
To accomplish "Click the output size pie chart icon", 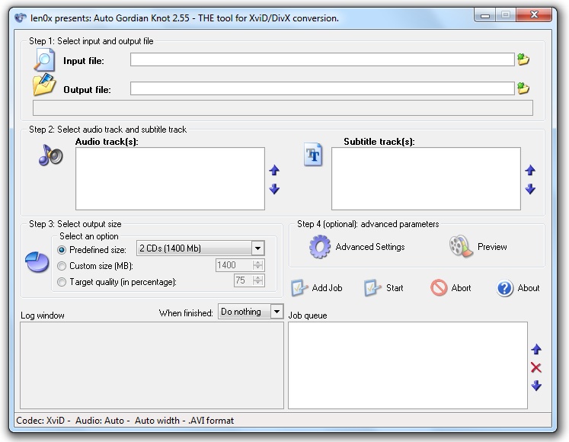I will [37, 262].
